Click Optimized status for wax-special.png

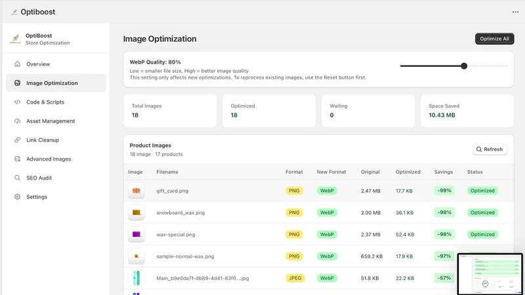click(x=482, y=235)
